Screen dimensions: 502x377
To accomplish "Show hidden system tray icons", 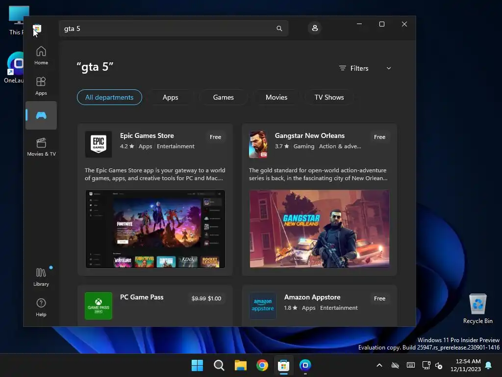I will 379,365.
